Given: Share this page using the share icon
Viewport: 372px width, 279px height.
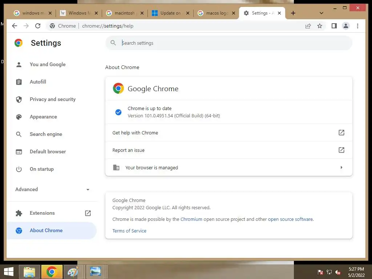Looking at the screenshot, I should (x=308, y=26).
